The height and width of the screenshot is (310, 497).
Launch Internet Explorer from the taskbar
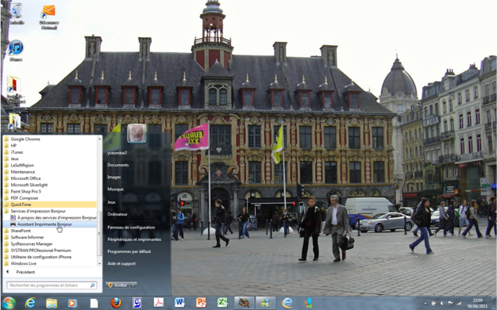(30, 303)
